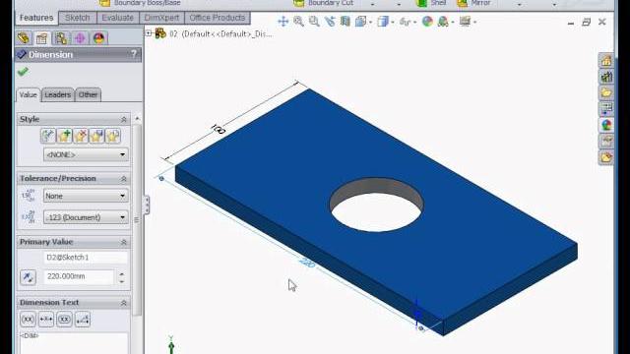The width and height of the screenshot is (630, 354).
Task: Confirm the dimension with the green checkmark
Action: (23, 72)
